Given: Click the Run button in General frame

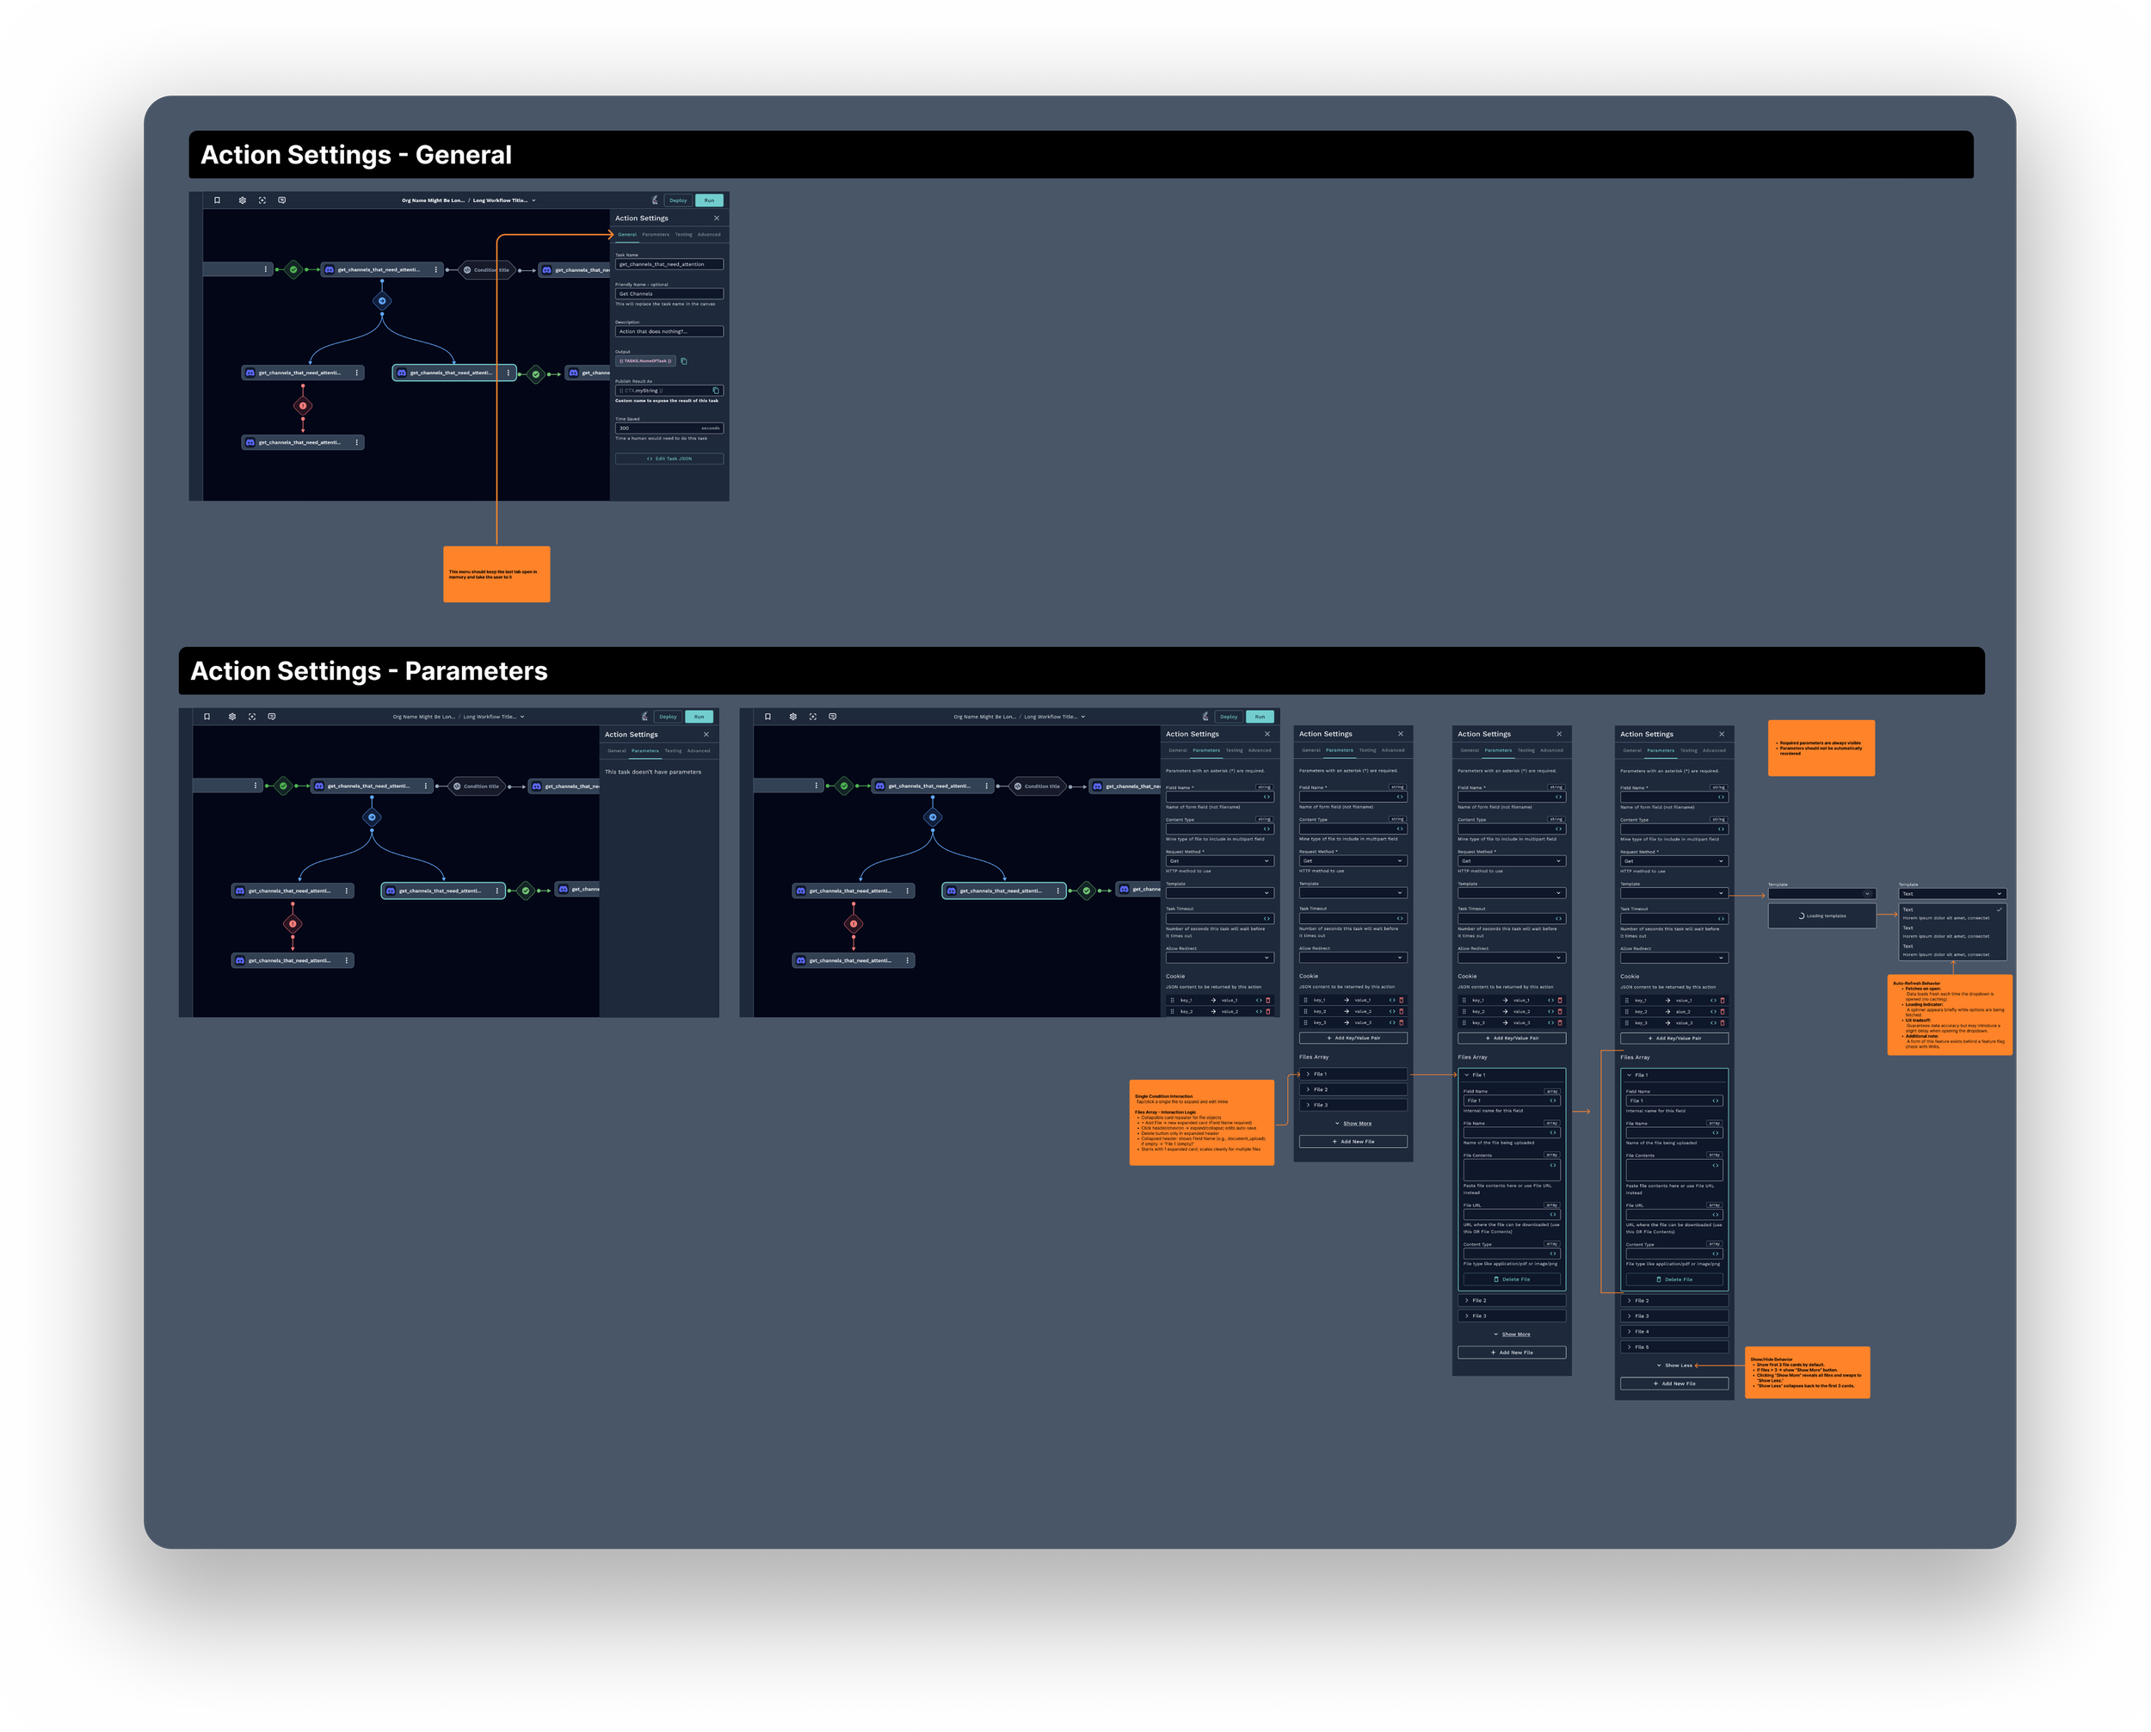Looking at the screenshot, I should pyautogui.click(x=709, y=200).
